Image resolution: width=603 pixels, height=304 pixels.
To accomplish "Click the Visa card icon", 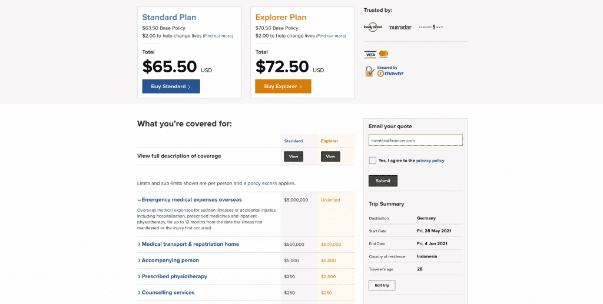I will tap(370, 55).
